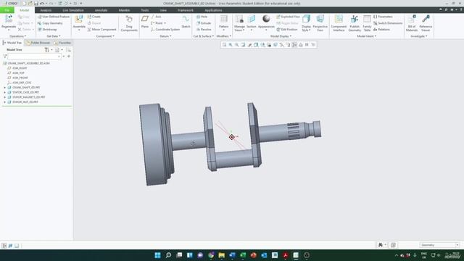
Task: Open Manage Views
Action: pyautogui.click(x=239, y=23)
